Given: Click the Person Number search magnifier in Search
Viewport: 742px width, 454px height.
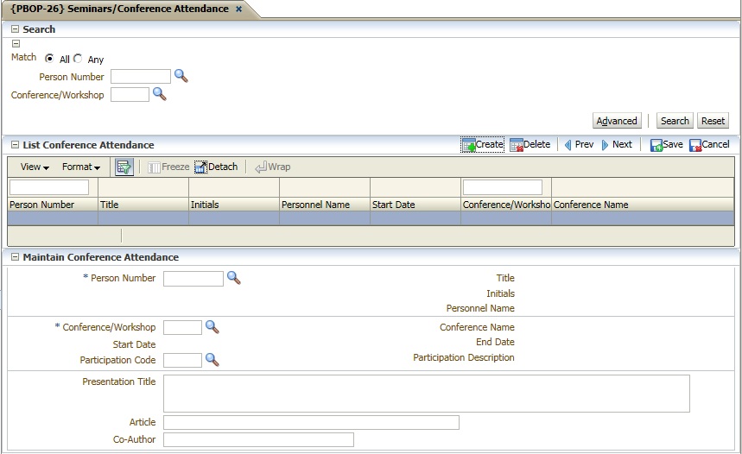Looking at the screenshot, I should point(181,76).
